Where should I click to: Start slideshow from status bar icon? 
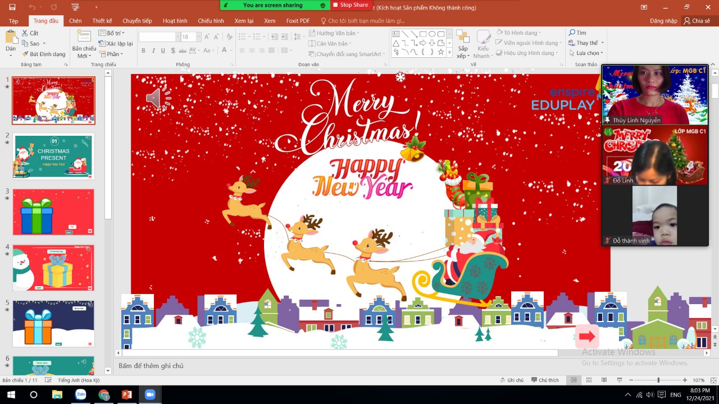[x=619, y=380]
